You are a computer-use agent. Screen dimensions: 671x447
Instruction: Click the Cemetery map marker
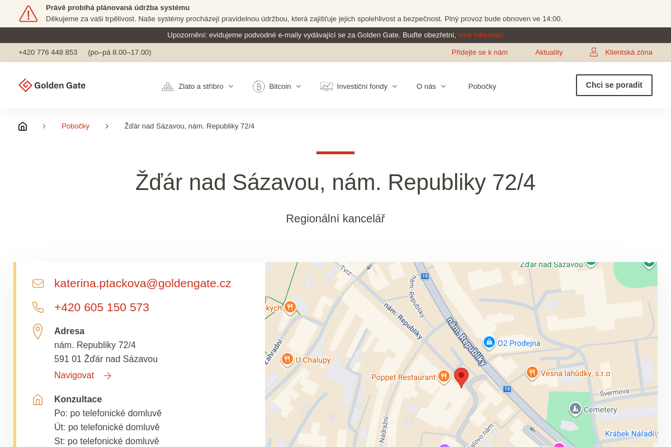pyautogui.click(x=575, y=409)
